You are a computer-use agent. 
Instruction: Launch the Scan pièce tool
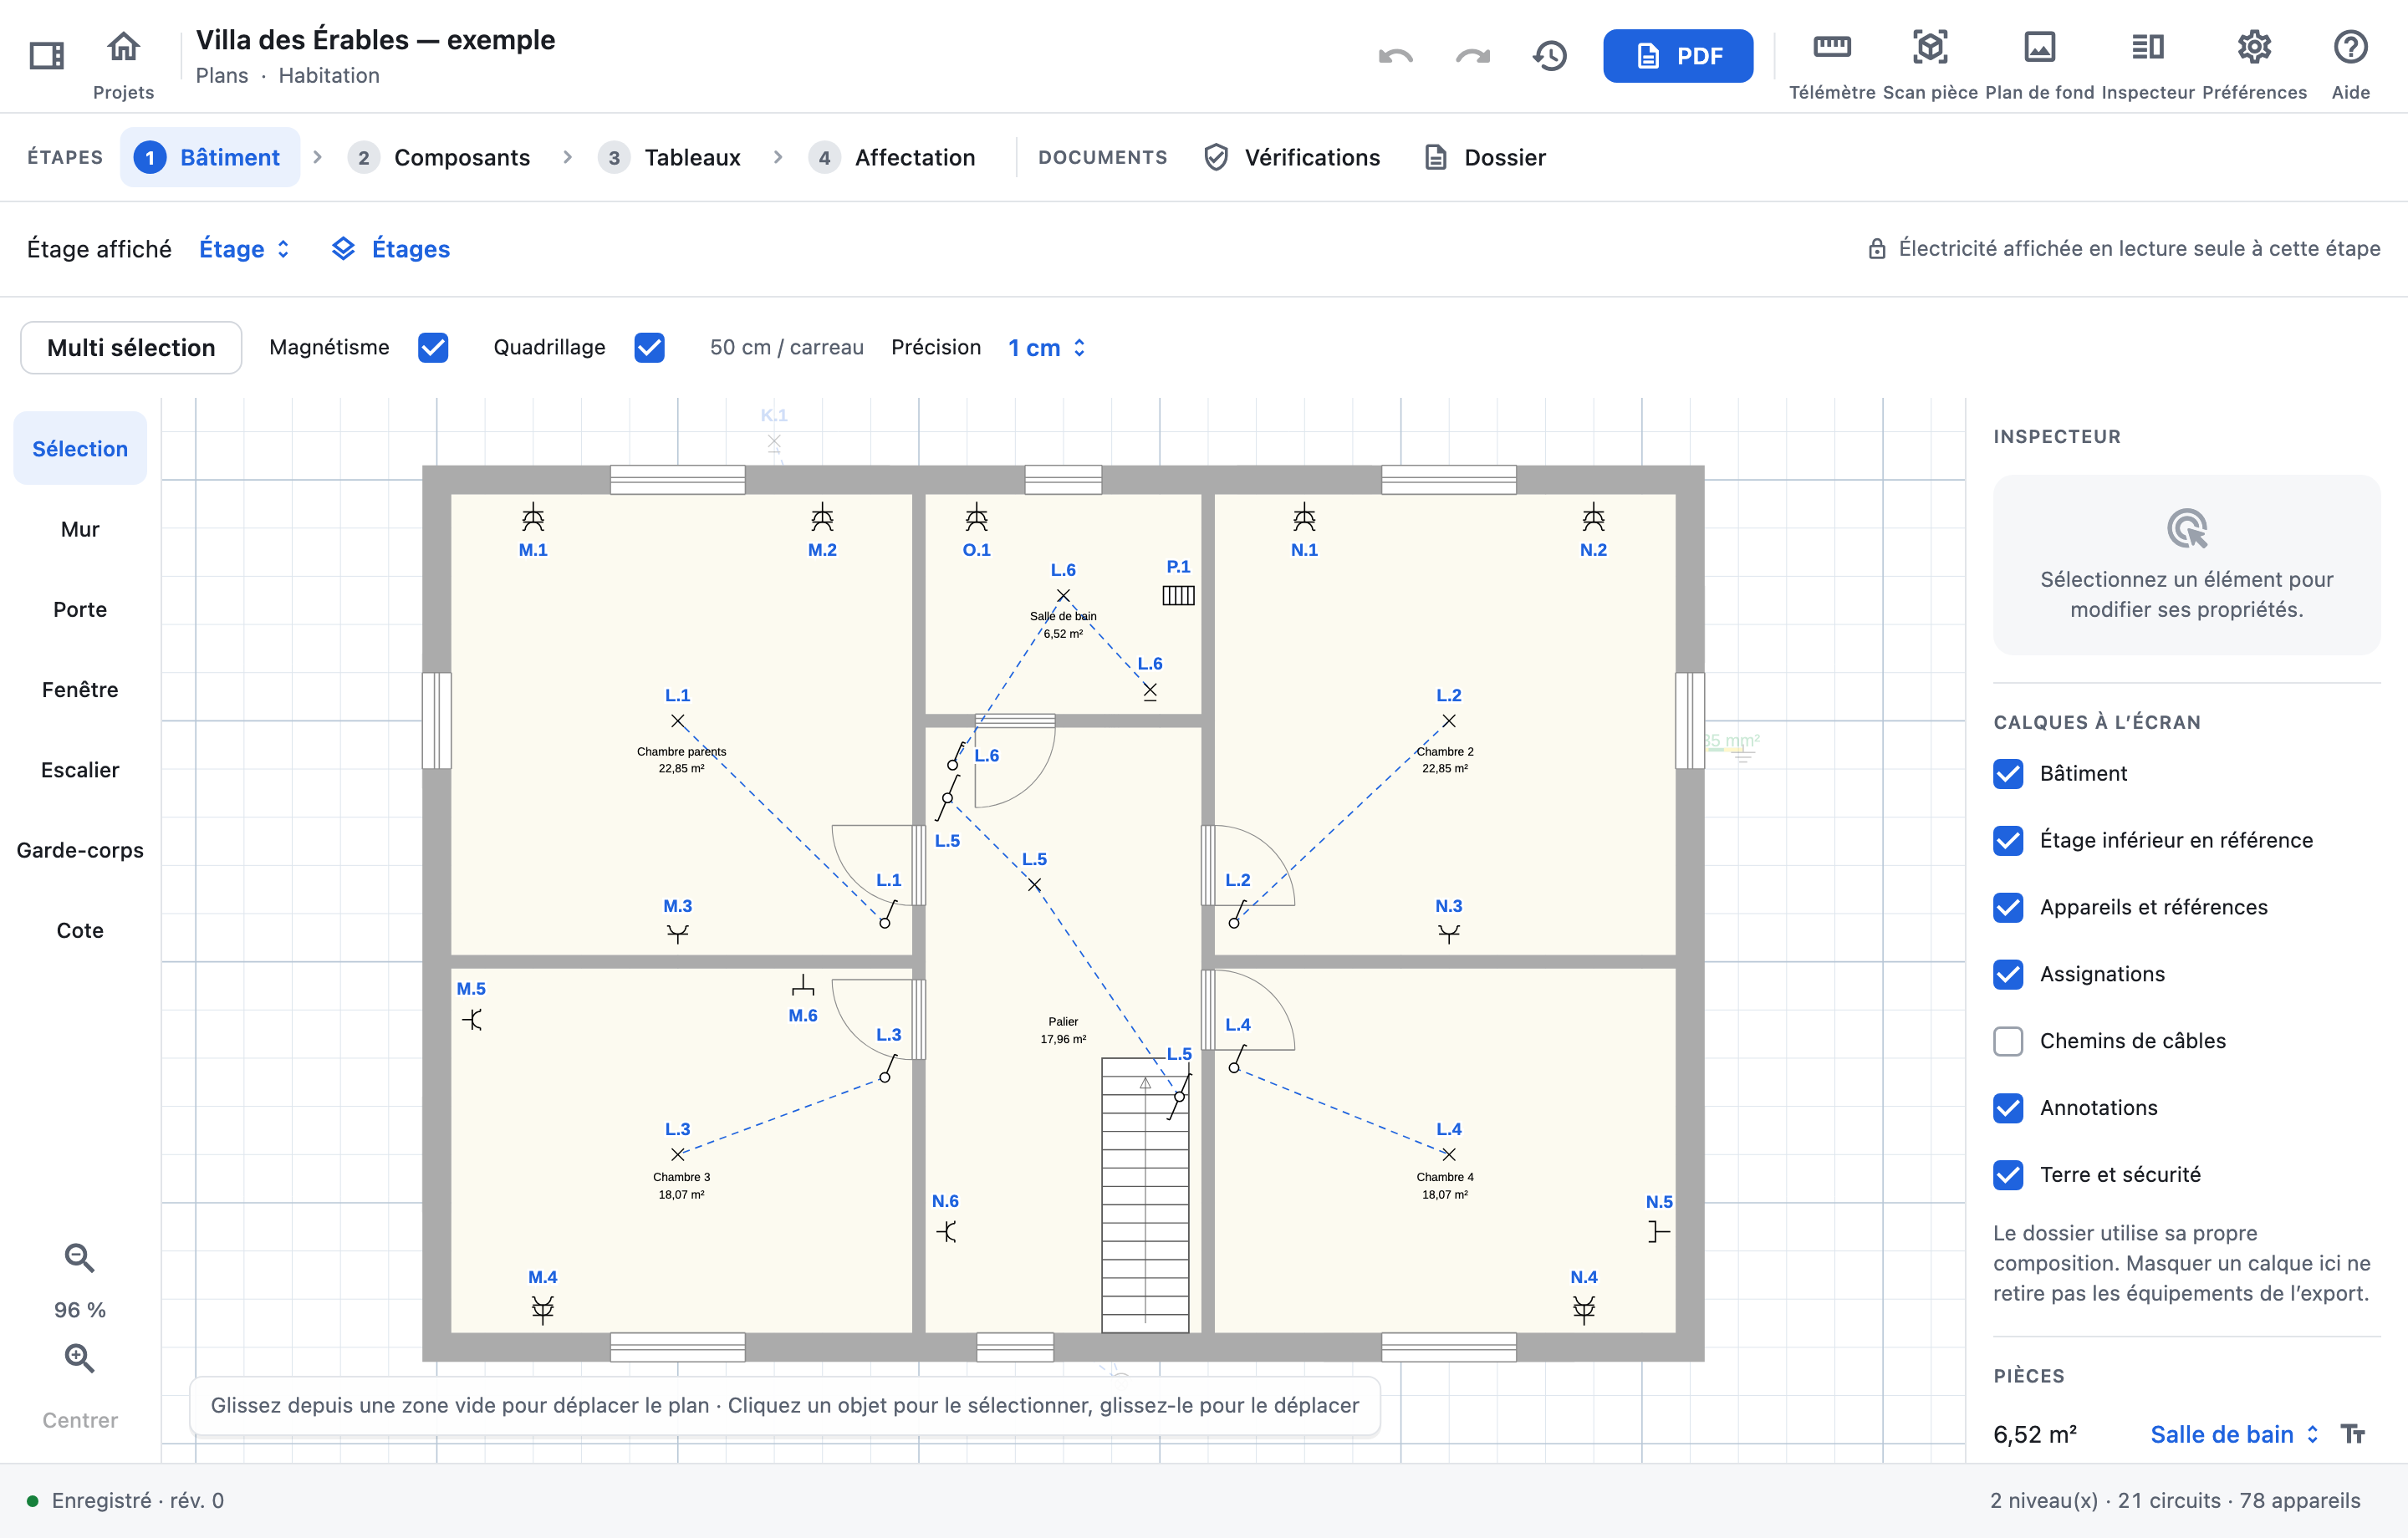pyautogui.click(x=1929, y=46)
